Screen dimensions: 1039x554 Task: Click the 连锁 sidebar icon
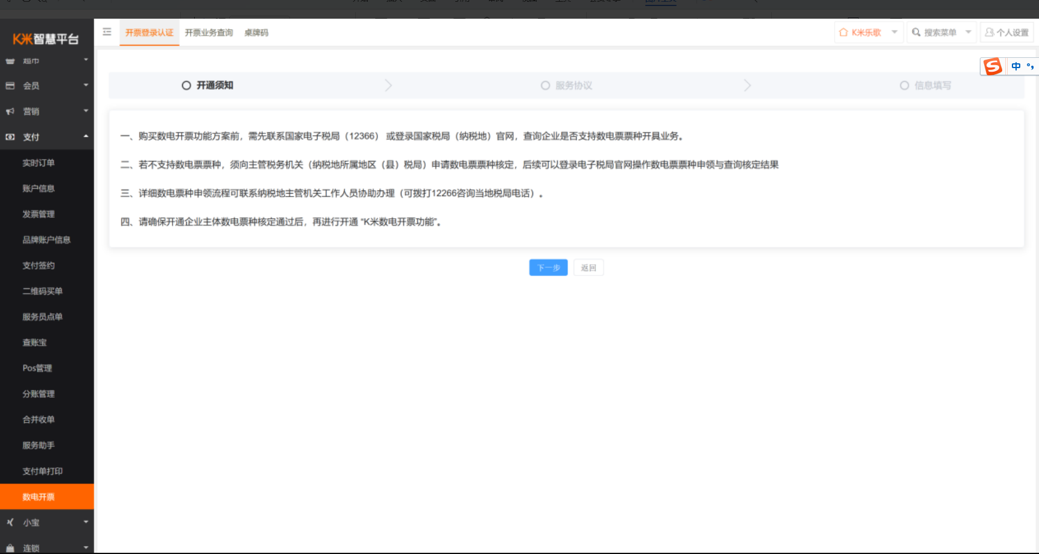pos(10,548)
